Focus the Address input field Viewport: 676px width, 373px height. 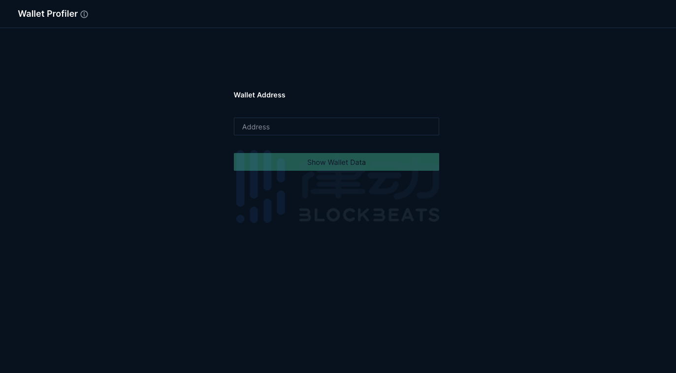point(336,126)
